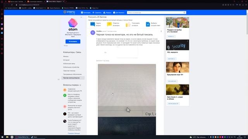
Task: Click the padlock site-security icon
Action: pos(16,5)
